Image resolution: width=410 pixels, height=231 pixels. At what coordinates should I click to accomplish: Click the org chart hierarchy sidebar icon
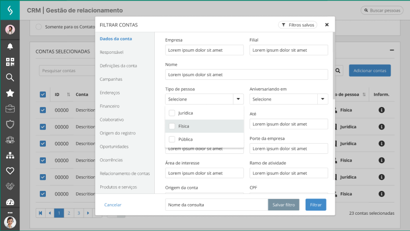pos(10,155)
